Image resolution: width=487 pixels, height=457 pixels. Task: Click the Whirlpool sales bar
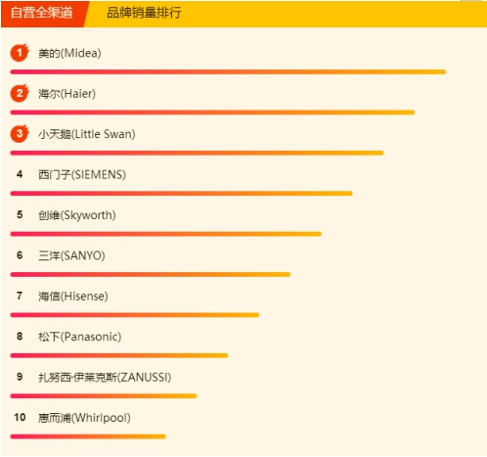pos(88,436)
